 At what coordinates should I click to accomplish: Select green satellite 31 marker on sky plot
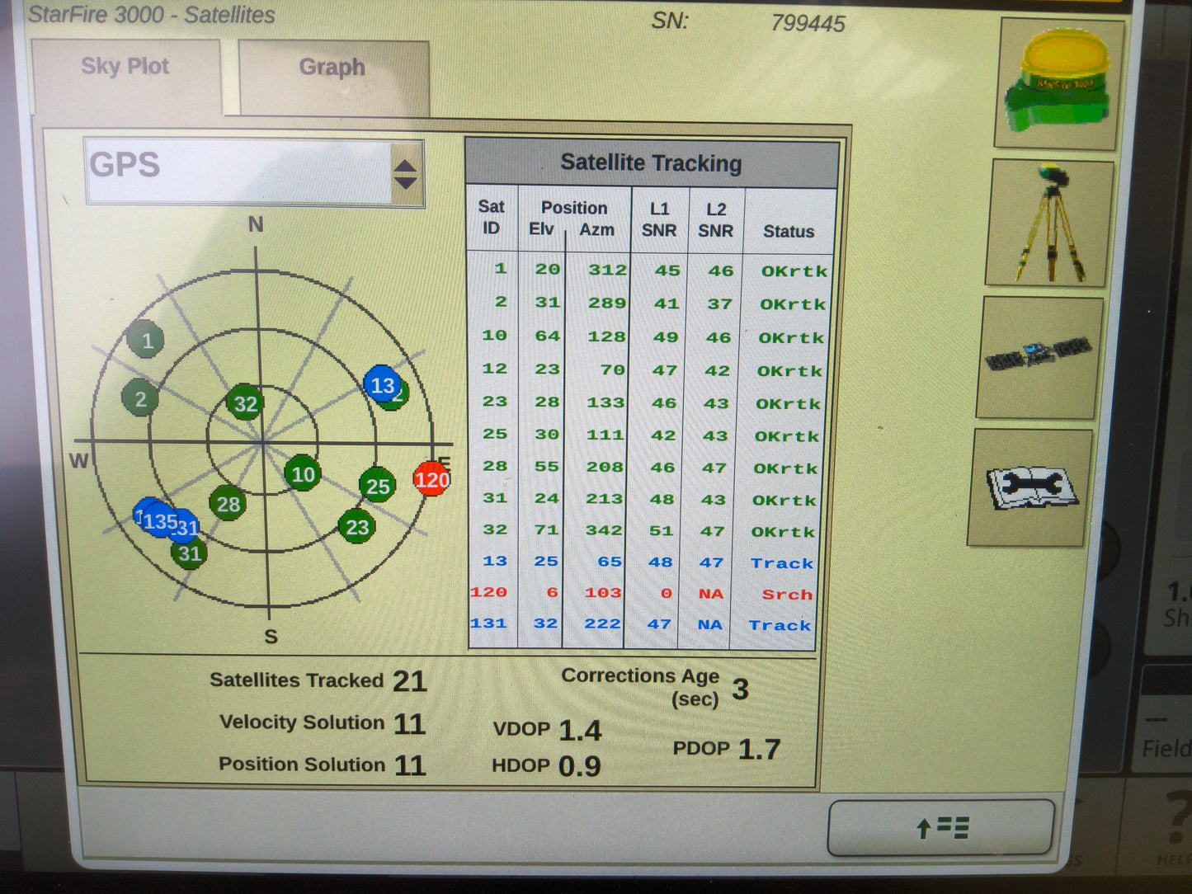190,553
